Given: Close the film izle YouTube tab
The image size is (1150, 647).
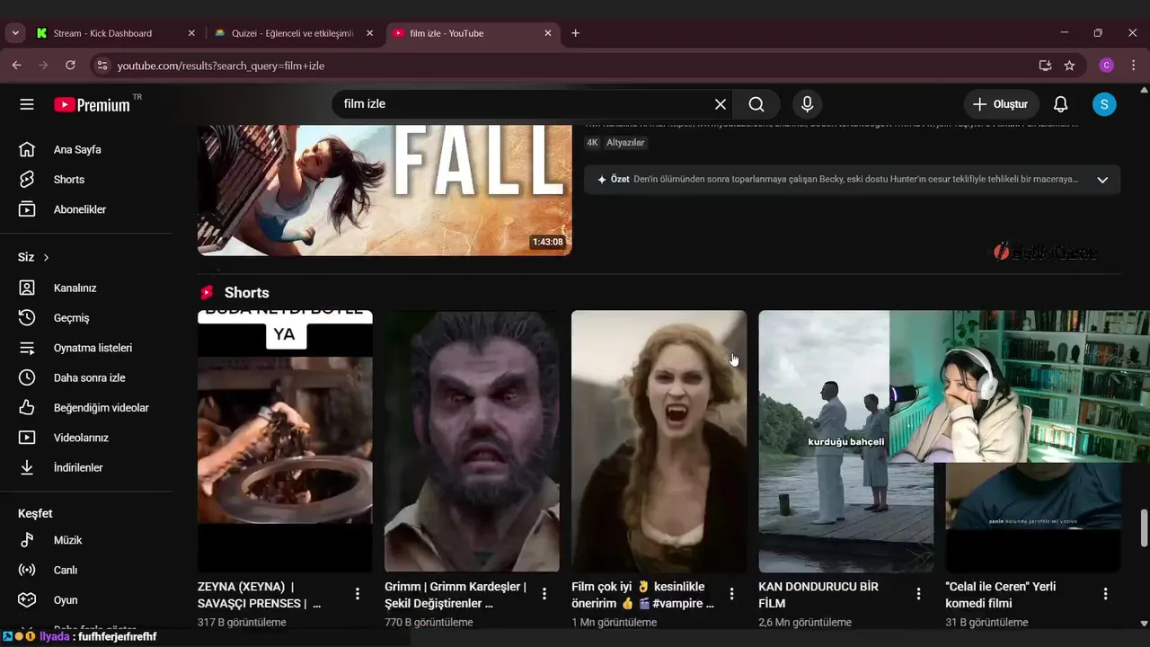Looking at the screenshot, I should click(x=548, y=33).
